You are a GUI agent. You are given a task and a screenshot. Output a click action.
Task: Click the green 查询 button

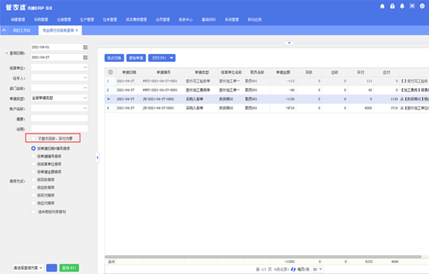(69, 267)
